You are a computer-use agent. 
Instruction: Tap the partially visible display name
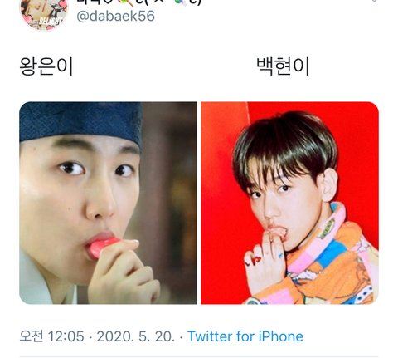[x=139, y=2]
